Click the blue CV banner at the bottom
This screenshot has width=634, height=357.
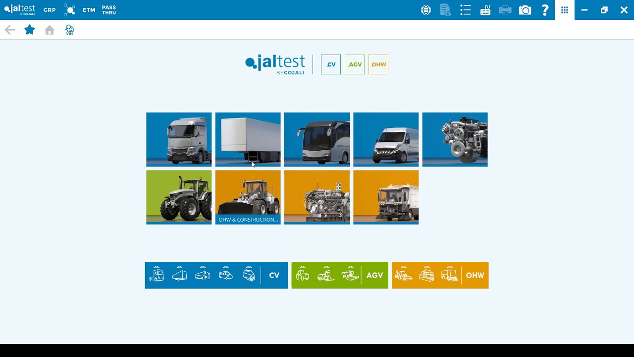tap(216, 275)
